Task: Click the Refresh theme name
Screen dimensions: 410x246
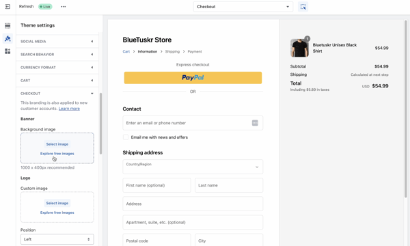Action: click(x=26, y=7)
